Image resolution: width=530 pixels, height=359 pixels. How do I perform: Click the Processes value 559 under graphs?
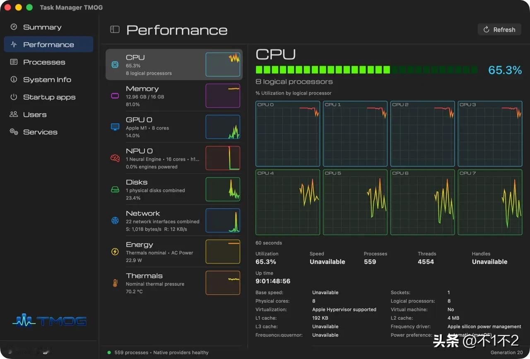click(370, 262)
